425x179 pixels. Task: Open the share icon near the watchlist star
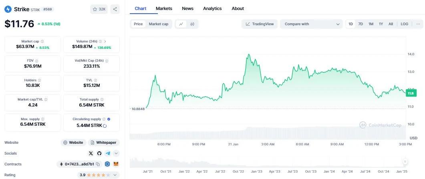point(115,9)
